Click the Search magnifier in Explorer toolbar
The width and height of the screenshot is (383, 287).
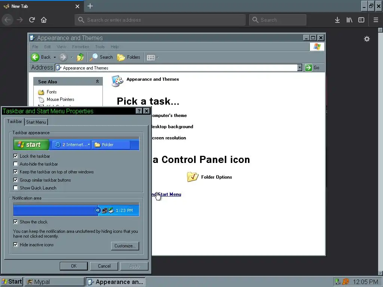pos(93,57)
